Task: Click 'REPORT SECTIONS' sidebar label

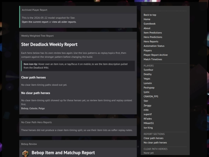Action: coord(154,134)
